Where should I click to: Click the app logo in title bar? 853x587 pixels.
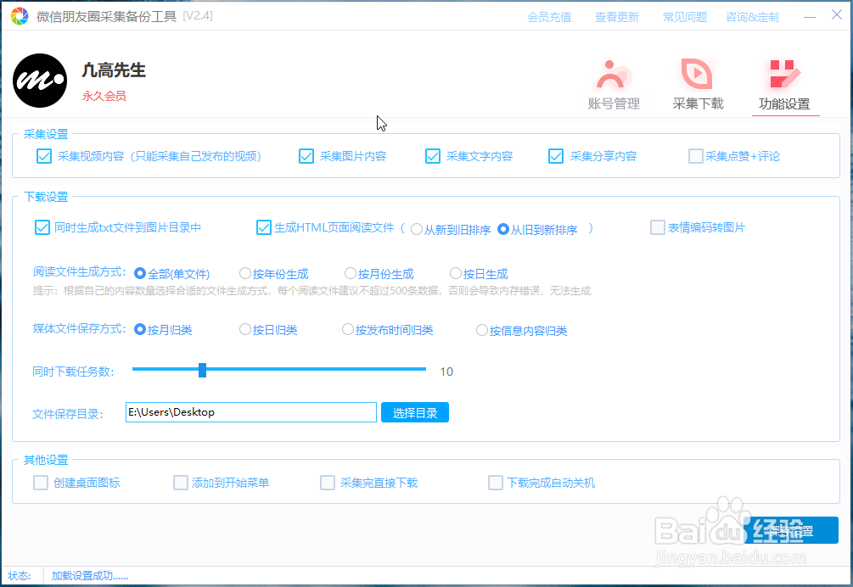[19, 16]
